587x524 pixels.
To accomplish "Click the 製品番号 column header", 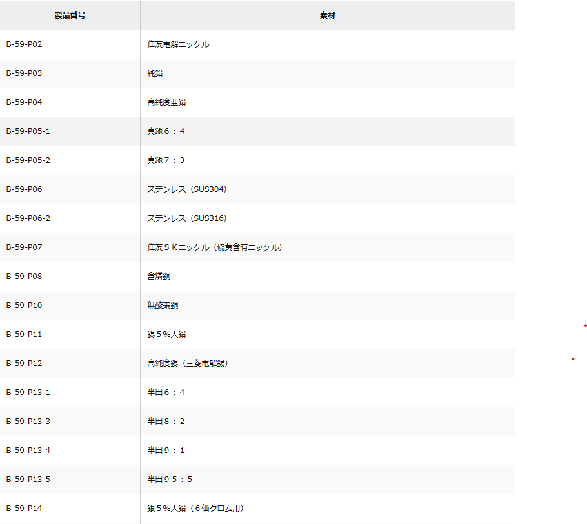I will [70, 15].
